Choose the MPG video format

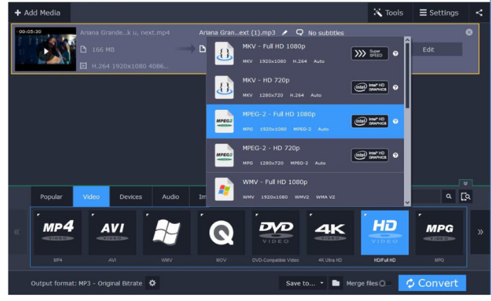[x=439, y=232]
